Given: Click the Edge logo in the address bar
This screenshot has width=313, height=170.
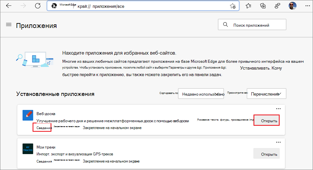Looking at the screenshot, I should coord(54,6).
